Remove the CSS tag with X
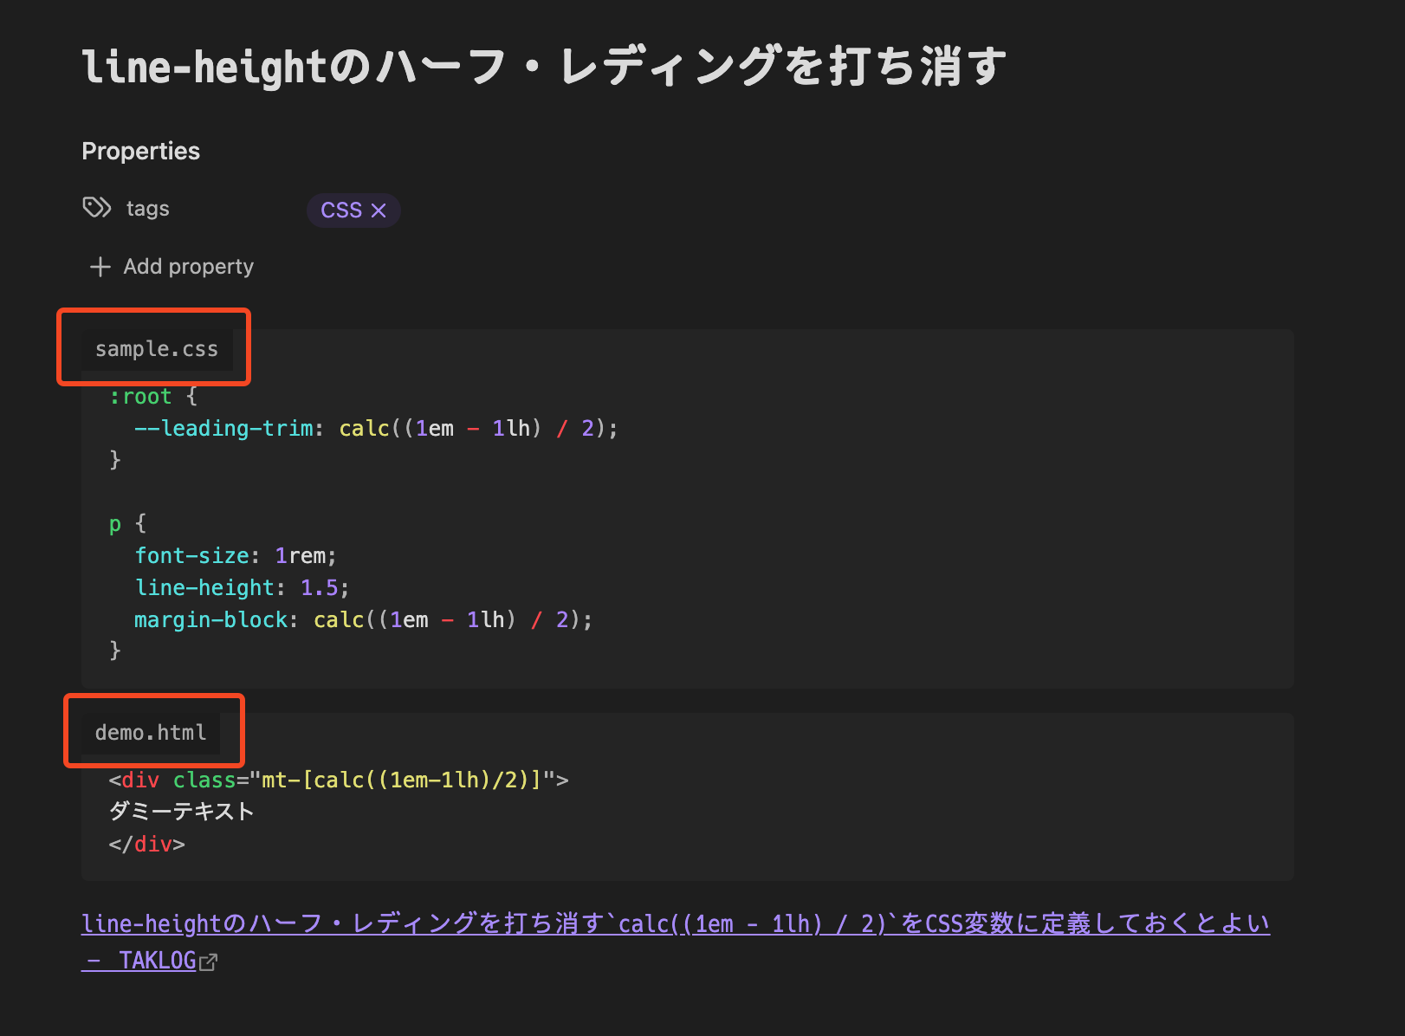The width and height of the screenshot is (1405, 1036). pos(379,210)
